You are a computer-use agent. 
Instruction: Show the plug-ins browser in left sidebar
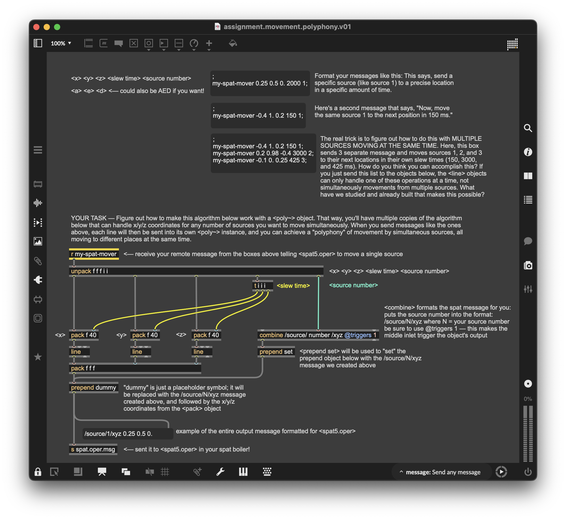[38, 280]
